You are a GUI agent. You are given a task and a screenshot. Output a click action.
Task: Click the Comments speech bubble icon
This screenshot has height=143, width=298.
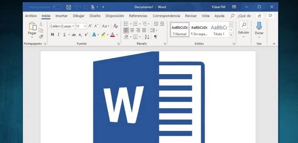pos(270,15)
